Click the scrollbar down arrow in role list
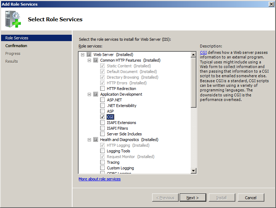The width and height of the screenshot is (276, 208). [x=193, y=171]
